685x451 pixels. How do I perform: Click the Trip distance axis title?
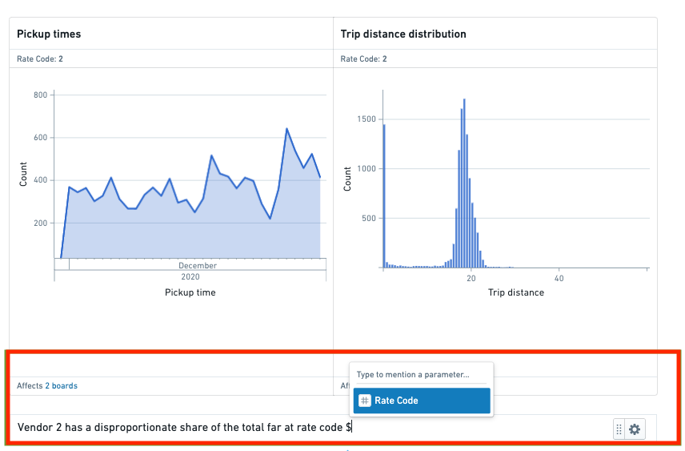pos(516,292)
